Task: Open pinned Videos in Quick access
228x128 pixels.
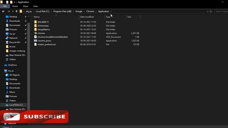Action: [12, 59]
